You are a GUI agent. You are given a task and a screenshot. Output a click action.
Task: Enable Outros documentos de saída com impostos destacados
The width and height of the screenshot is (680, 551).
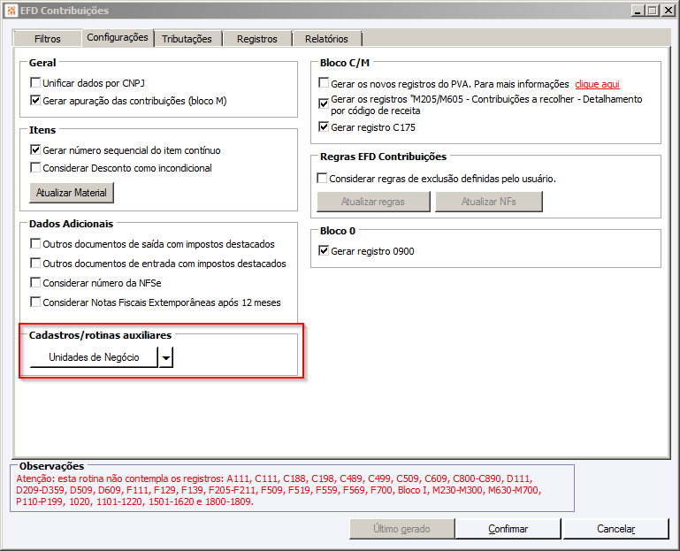35,243
